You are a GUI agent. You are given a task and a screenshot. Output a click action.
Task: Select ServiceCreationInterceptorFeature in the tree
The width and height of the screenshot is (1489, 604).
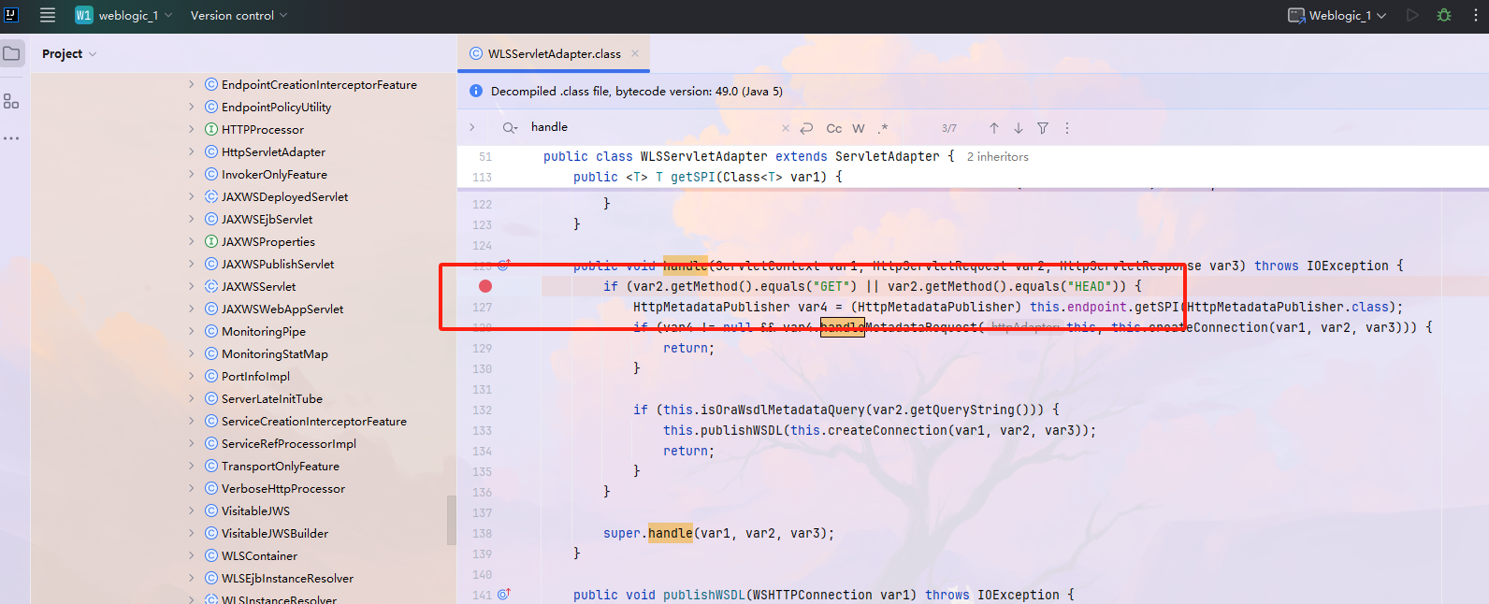click(x=314, y=421)
